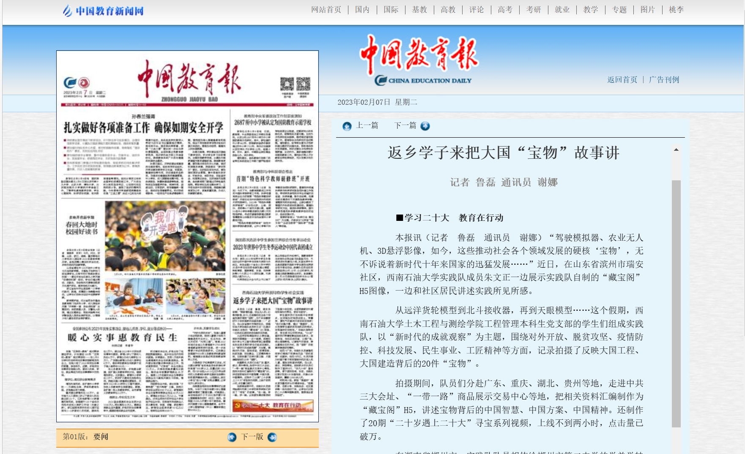Open the 暖心实事惠教育民生 article on the page
Viewport: 745px width, 454px height.
[x=123, y=337]
